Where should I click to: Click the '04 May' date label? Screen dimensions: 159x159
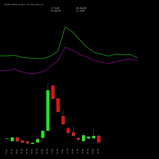27,151
